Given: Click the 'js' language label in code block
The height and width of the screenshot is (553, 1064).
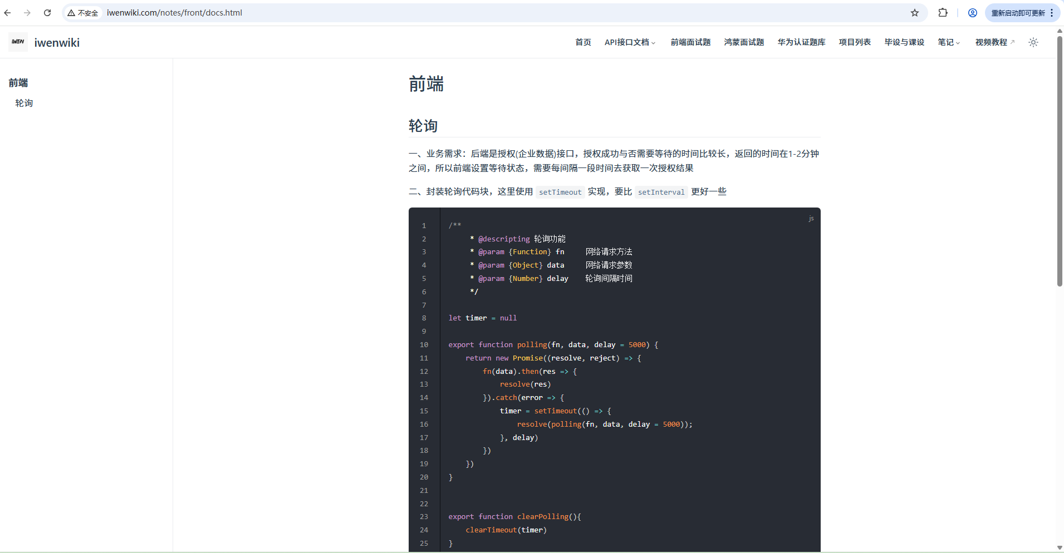Looking at the screenshot, I should click(x=811, y=219).
